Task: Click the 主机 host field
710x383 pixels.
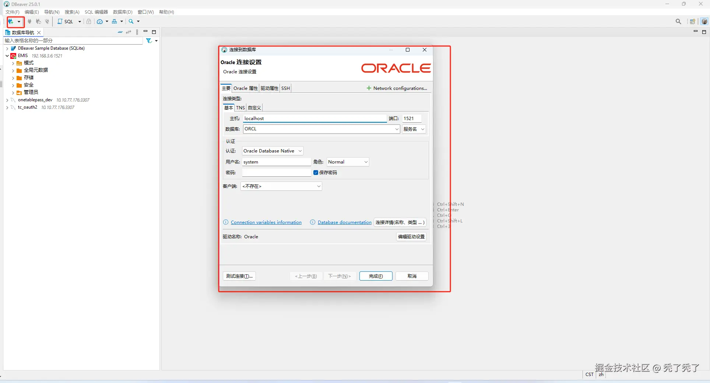Action: 314,119
